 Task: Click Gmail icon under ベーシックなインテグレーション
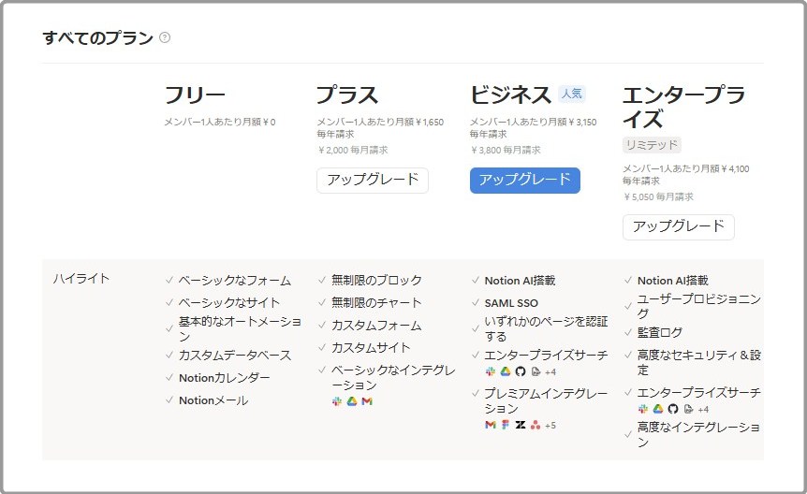click(x=367, y=401)
